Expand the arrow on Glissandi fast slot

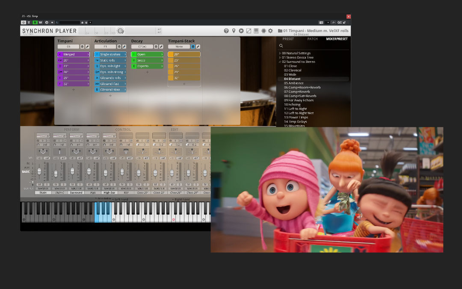coord(125,84)
